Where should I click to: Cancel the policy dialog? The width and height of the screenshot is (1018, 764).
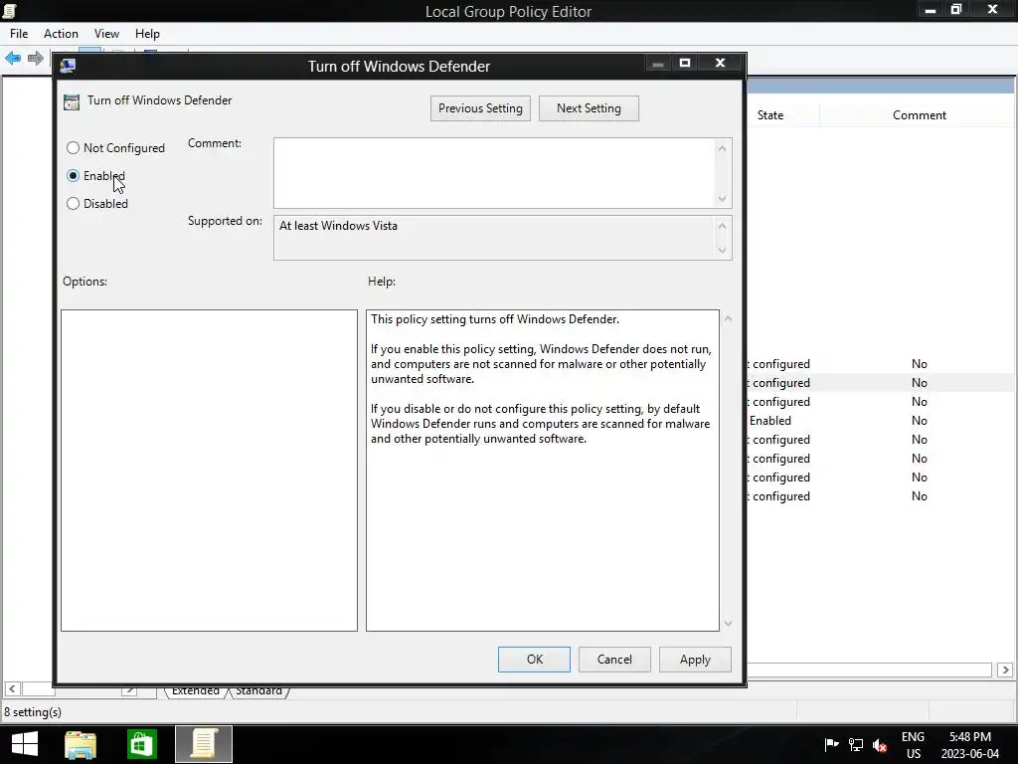(614, 660)
